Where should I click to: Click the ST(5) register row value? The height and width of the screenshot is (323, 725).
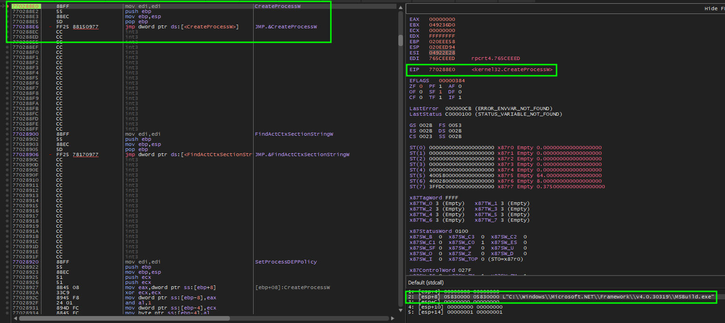pos(461,175)
